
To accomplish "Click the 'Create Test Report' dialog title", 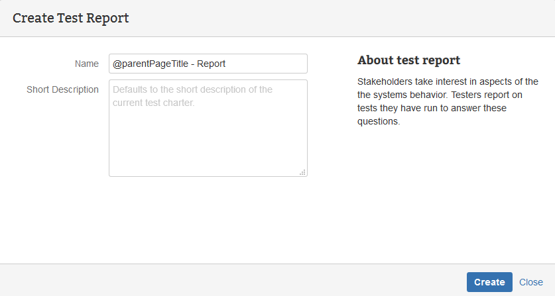I will tap(71, 18).
